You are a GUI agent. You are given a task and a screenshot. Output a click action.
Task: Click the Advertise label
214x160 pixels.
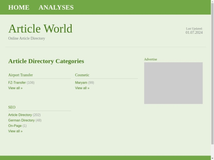point(151,59)
